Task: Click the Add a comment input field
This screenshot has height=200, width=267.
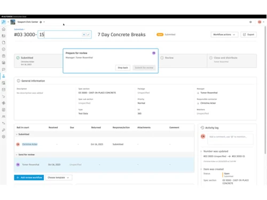Action: click(230, 139)
